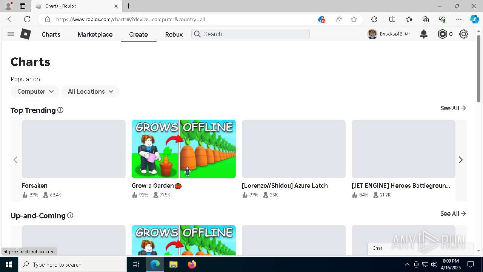The width and height of the screenshot is (483, 272).
Task: Open the Marketplace nav tab
Action: [95, 34]
